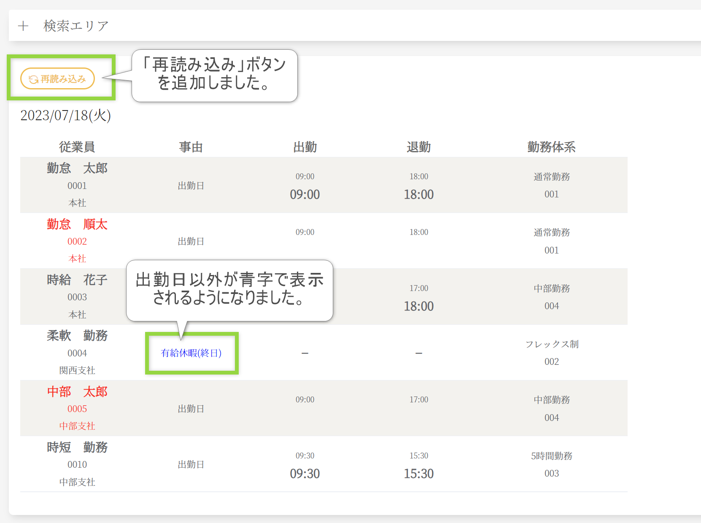Image resolution: width=701 pixels, height=523 pixels.
Task: Select red employee name 中部 太郎
Action: click(x=77, y=391)
